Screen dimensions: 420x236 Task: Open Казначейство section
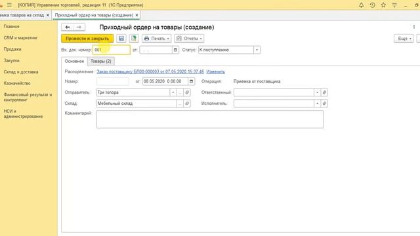[17, 83]
